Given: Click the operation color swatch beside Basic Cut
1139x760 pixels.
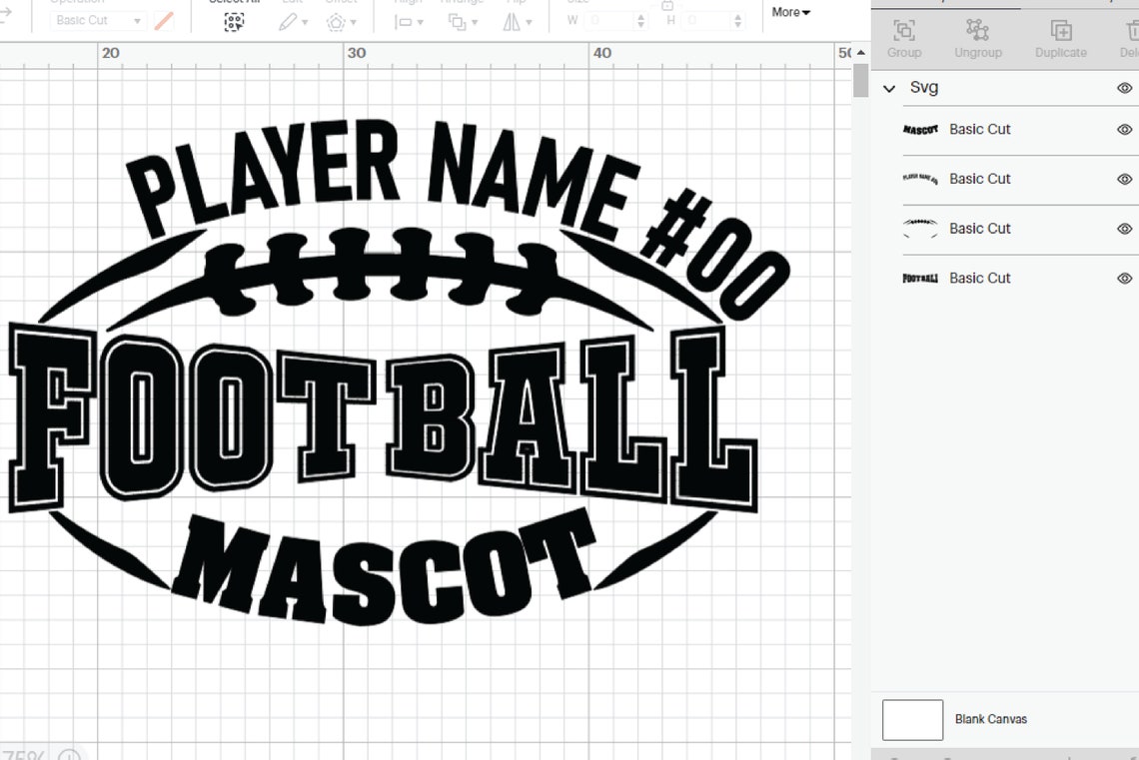Looking at the screenshot, I should pos(164,20).
